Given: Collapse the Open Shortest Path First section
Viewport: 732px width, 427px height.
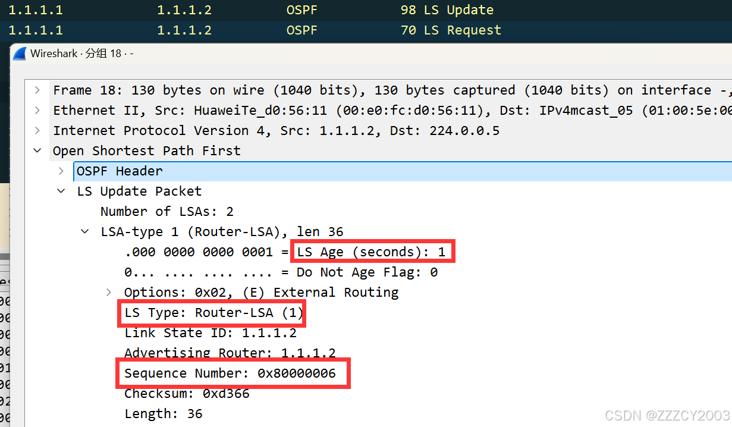Looking at the screenshot, I should [37, 151].
